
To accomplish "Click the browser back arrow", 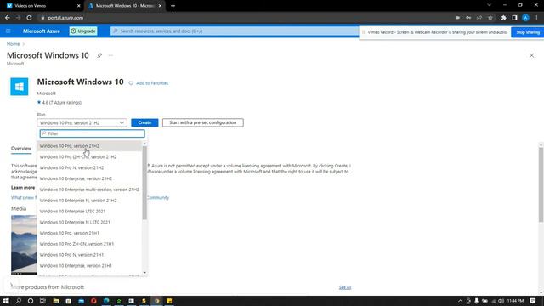I will click(x=8, y=18).
